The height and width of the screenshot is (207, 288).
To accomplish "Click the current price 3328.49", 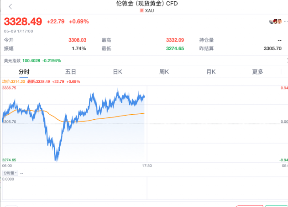I will click(23, 21).
